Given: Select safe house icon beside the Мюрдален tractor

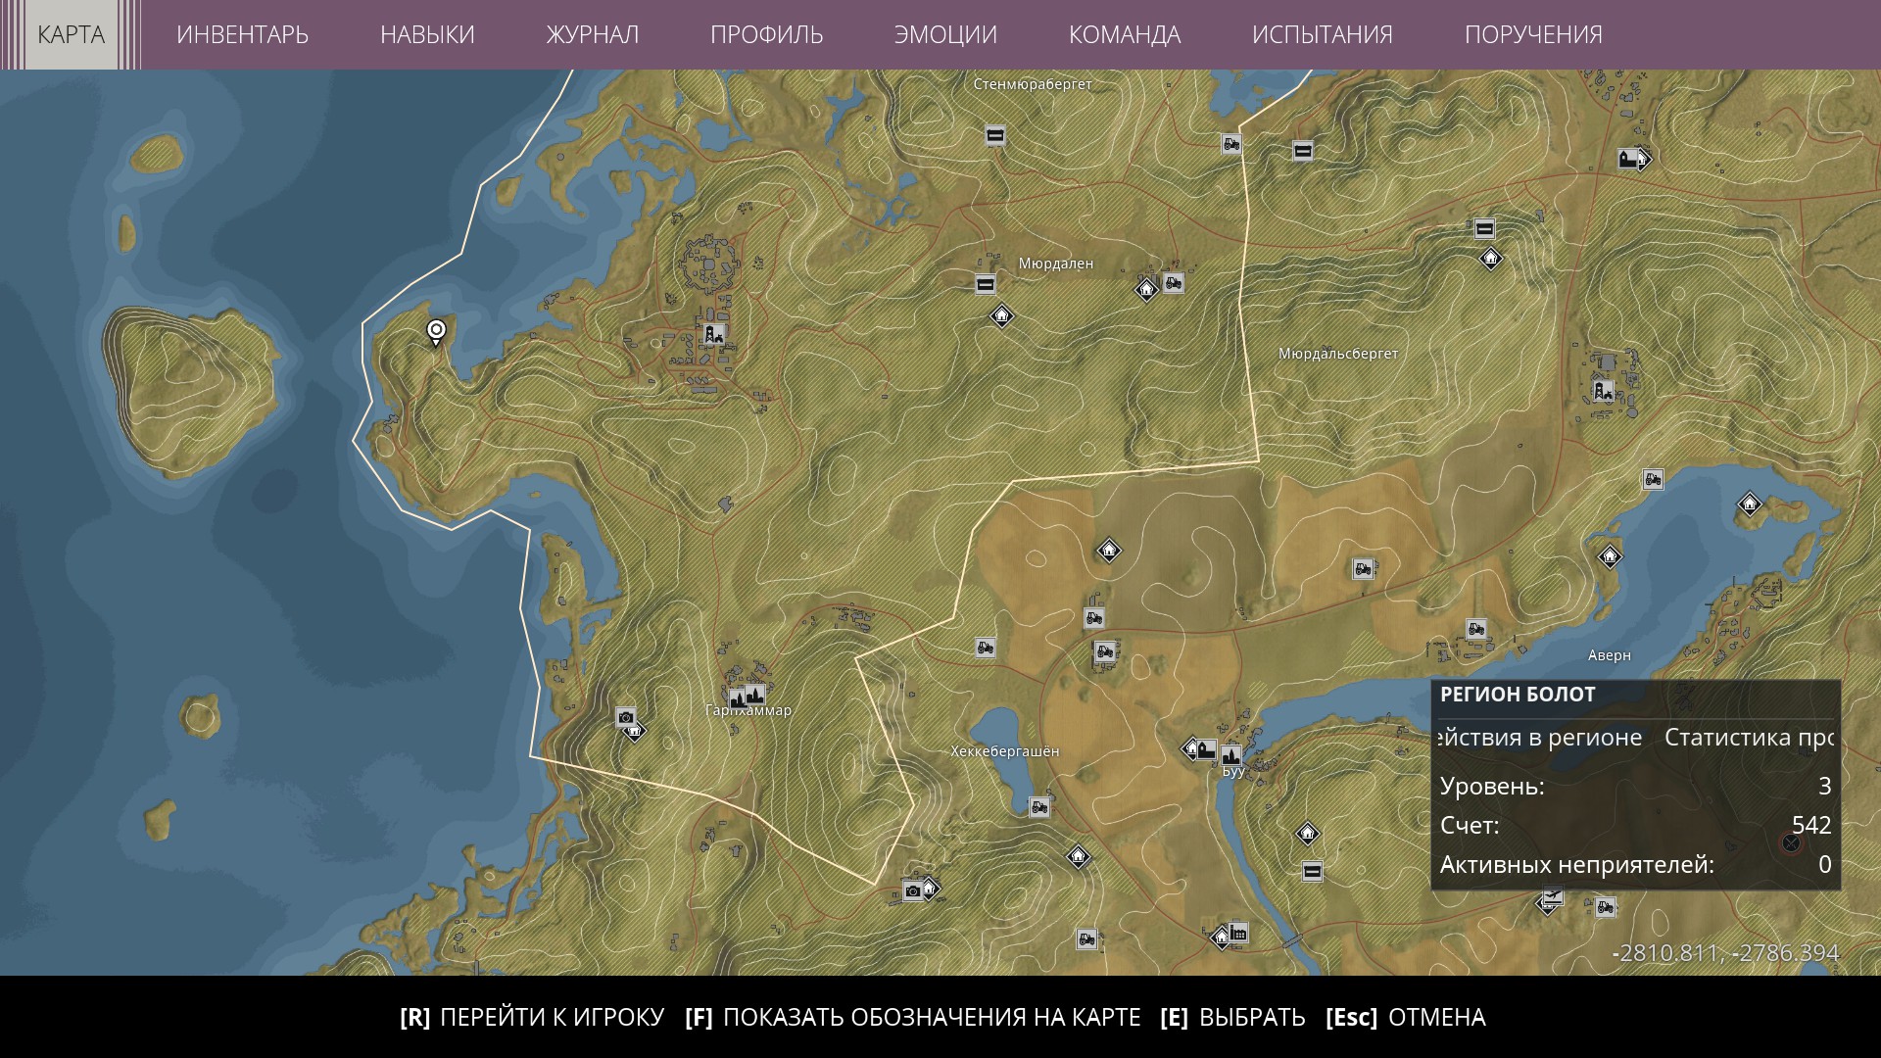Looking at the screenshot, I should click(1146, 289).
